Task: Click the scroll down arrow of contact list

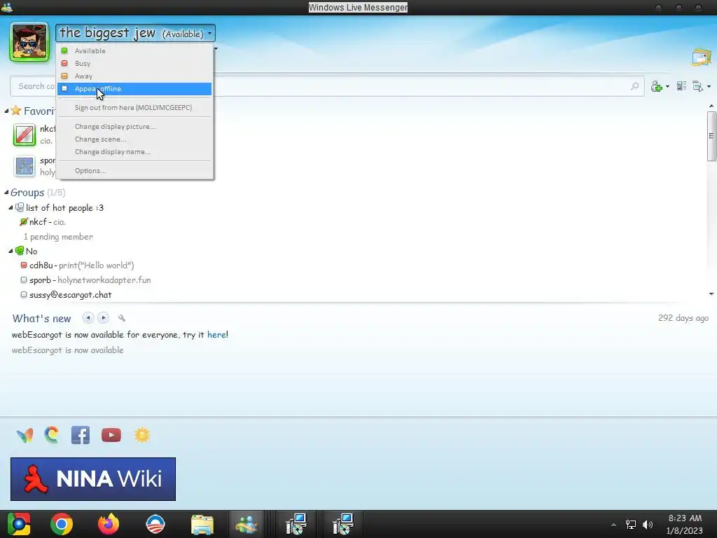Action: 711,294
